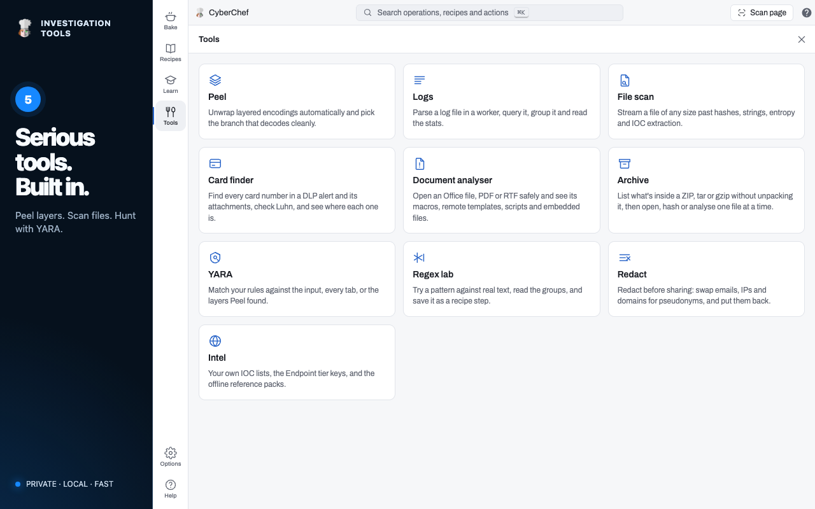Open Options gear in sidebar

click(x=171, y=457)
